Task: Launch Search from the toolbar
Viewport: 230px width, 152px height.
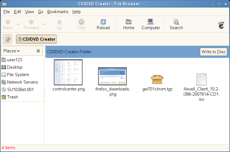Action: coord(176,24)
